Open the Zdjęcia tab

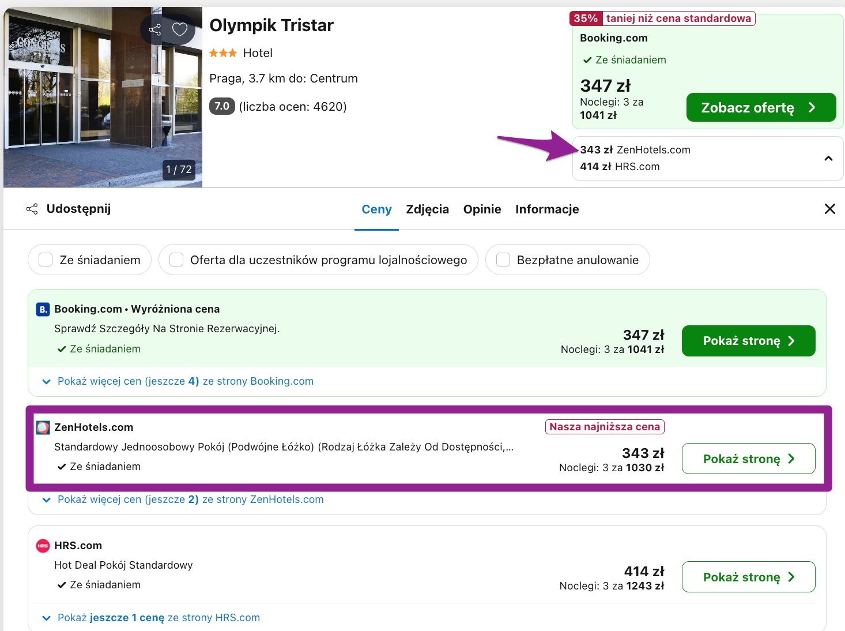[427, 209]
